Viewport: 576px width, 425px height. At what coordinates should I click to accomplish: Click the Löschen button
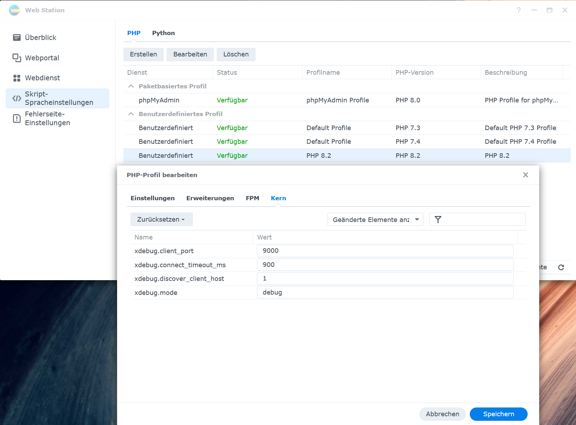point(236,54)
